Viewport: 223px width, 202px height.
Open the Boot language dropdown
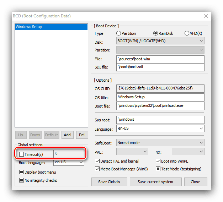[69, 162]
